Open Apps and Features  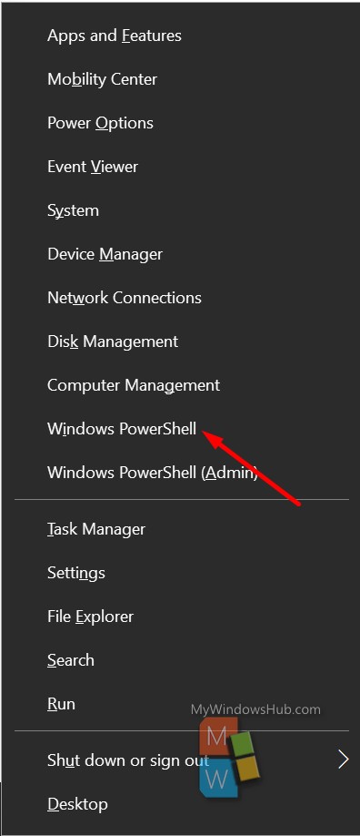click(181, 36)
